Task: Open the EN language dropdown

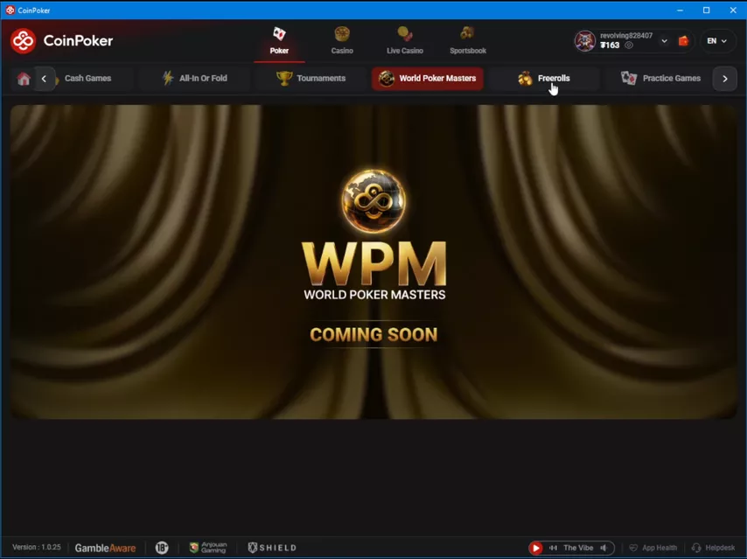Action: click(x=717, y=41)
